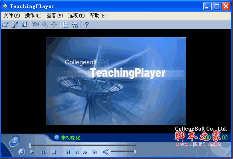Click the fast forward button

(x=85, y=152)
